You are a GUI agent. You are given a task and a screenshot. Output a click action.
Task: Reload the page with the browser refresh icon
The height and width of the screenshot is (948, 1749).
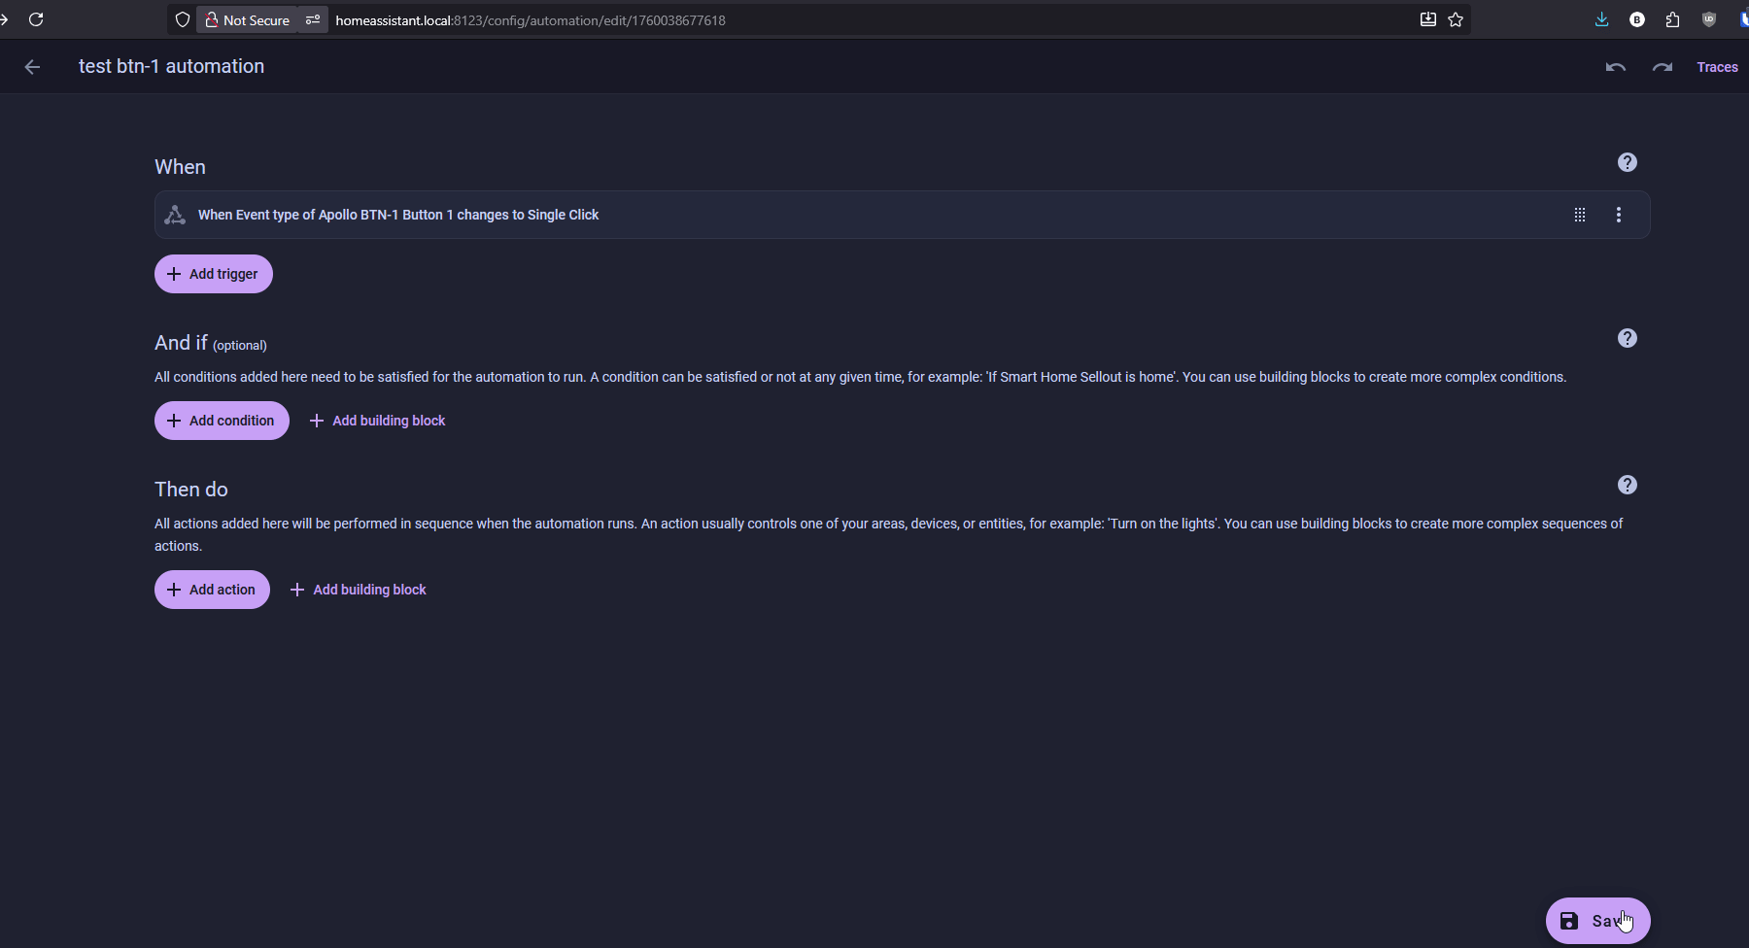36,19
